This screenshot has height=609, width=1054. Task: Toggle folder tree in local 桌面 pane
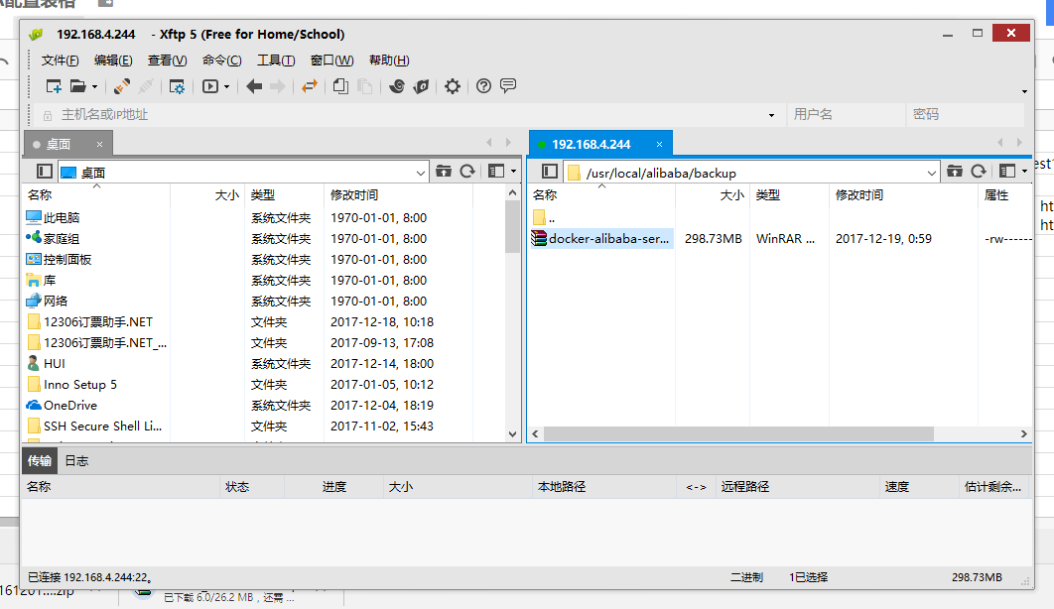[45, 172]
